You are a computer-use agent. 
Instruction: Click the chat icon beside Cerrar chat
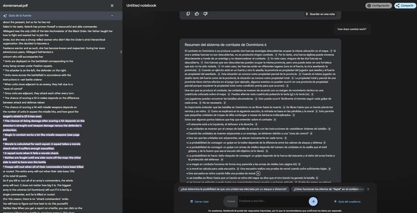[192, 202]
